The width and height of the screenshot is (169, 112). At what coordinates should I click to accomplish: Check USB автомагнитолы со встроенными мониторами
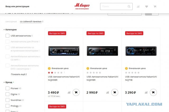[7, 47]
